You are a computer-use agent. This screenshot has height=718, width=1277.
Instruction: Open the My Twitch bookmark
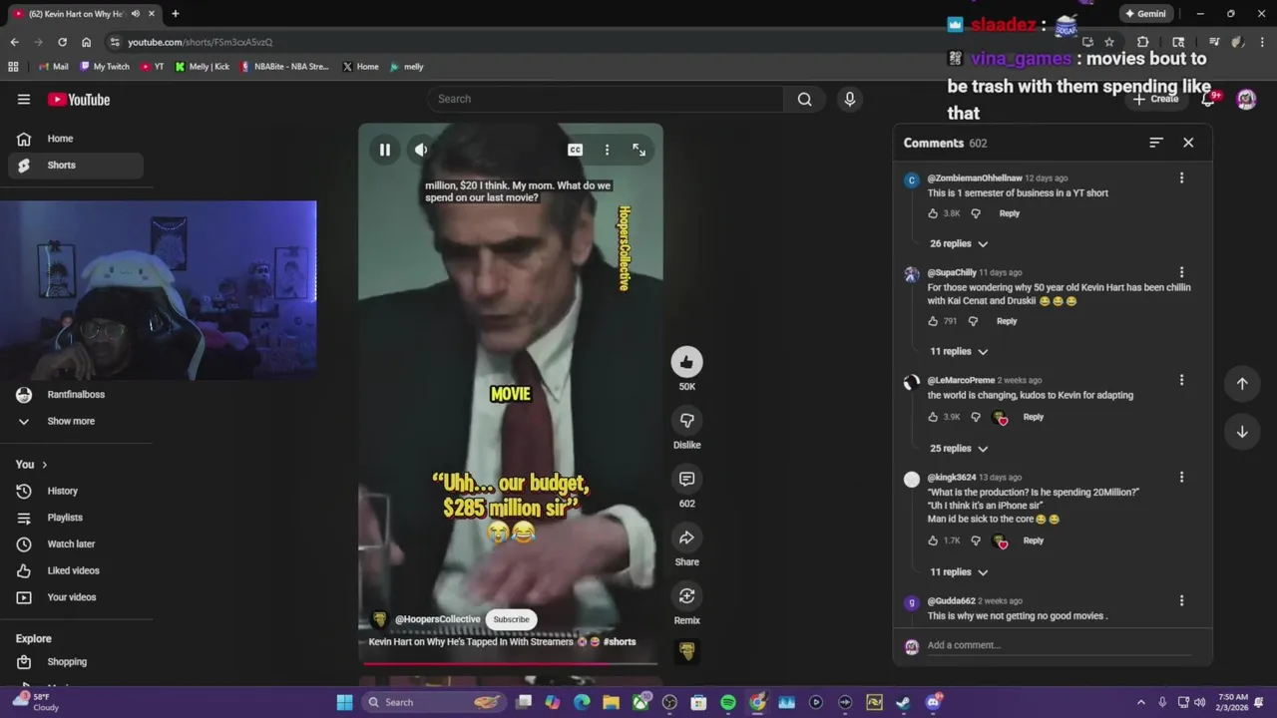[x=104, y=67]
